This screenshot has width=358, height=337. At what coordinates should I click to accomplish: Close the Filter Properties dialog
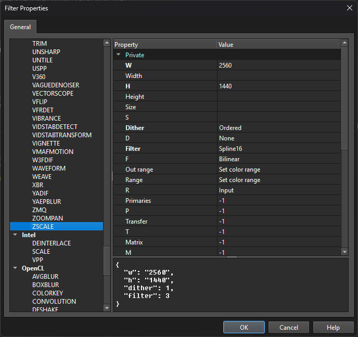348,8
